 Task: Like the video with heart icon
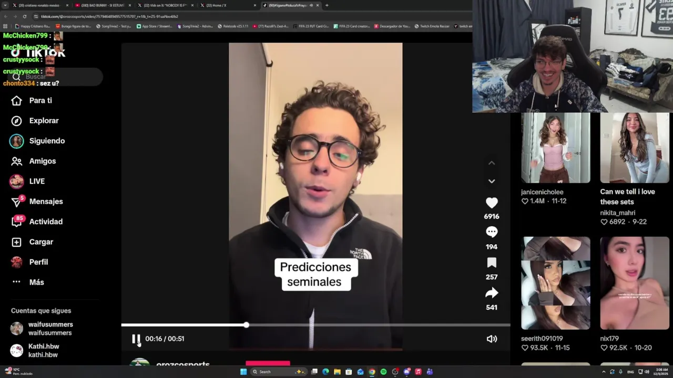492,203
